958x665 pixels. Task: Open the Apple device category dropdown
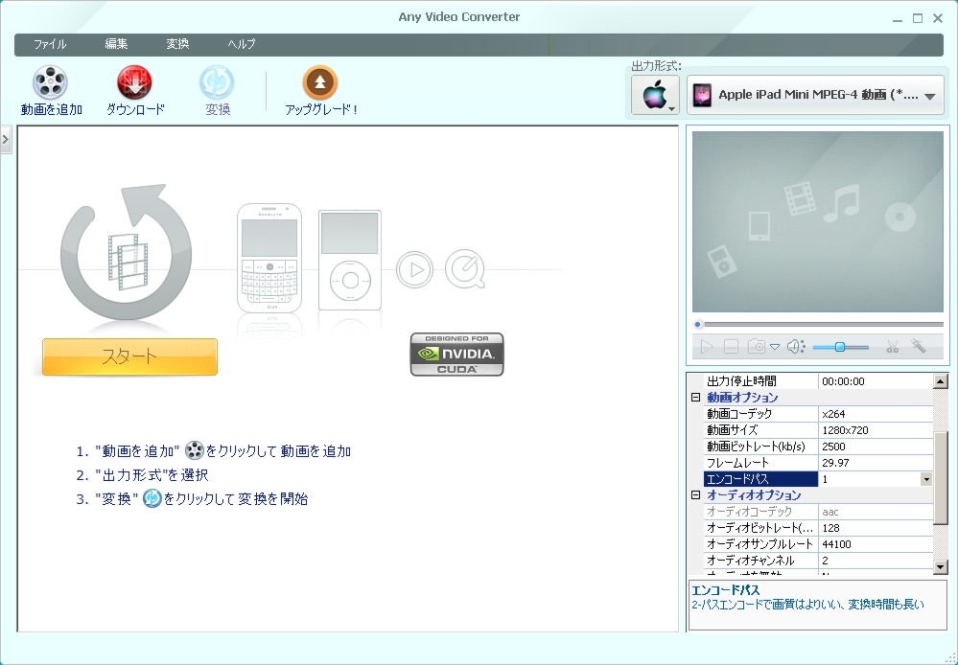(656, 95)
